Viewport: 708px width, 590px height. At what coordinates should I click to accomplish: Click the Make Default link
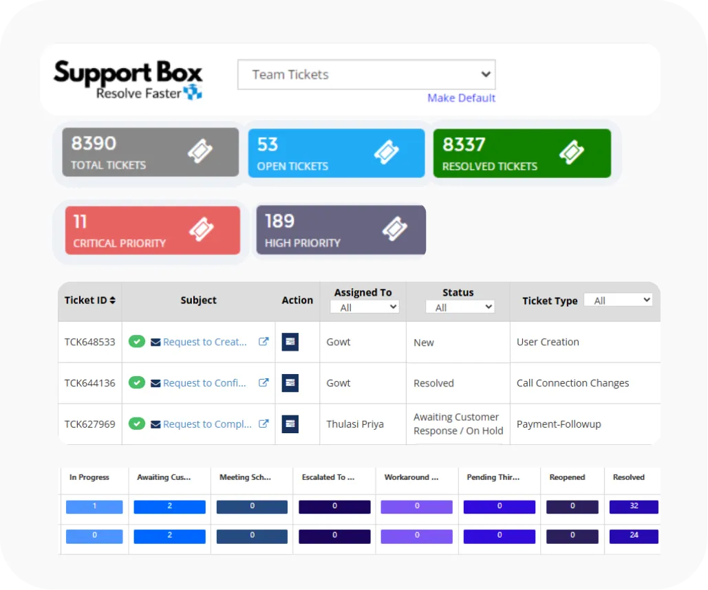[x=461, y=98]
